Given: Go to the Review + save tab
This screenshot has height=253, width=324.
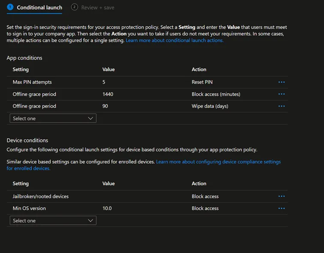Looking at the screenshot, I should 97,8.
